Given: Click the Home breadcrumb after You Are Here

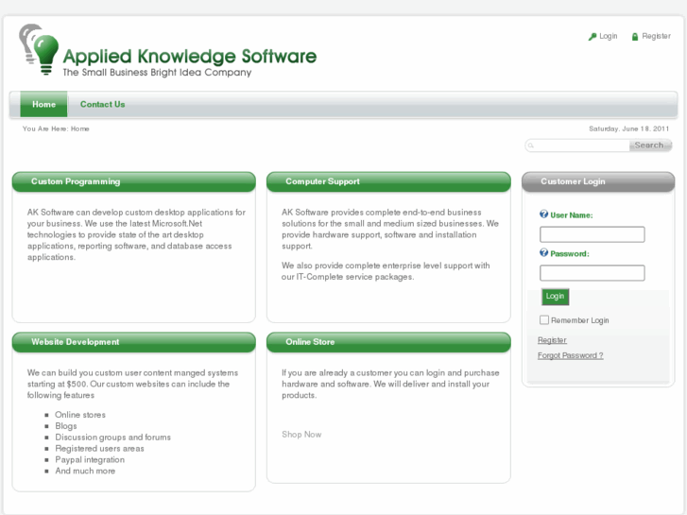Looking at the screenshot, I should 80,129.
